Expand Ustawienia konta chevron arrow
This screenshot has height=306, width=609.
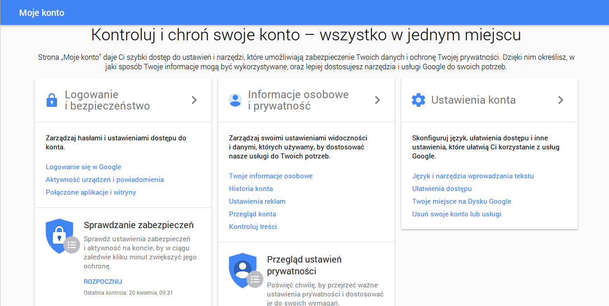point(561,100)
